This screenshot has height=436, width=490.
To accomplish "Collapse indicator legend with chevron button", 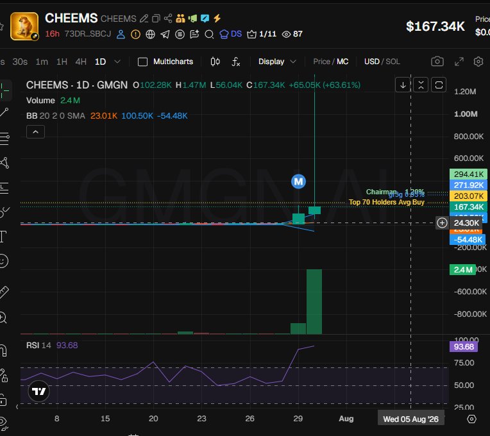I will coord(36,132).
